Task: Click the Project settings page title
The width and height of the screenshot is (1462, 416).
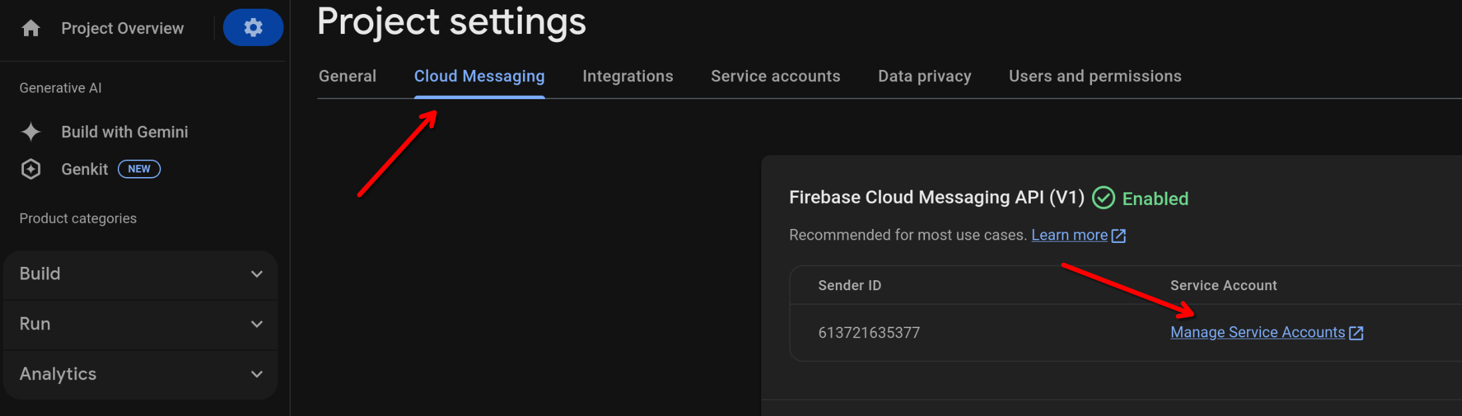Action: point(452,21)
